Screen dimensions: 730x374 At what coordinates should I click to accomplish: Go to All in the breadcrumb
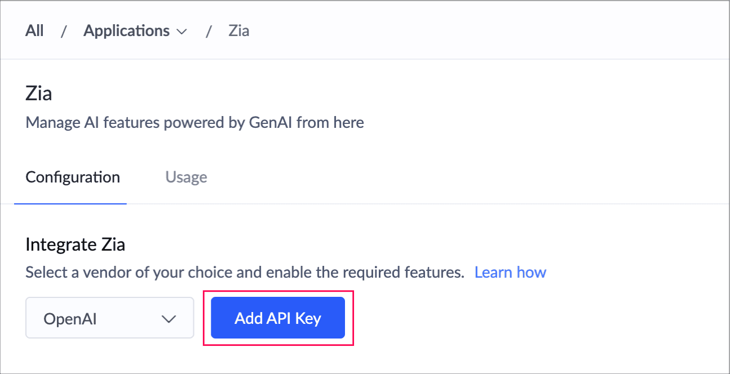34,31
